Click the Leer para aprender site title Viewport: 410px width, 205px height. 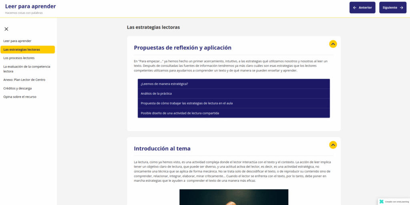(30, 6)
